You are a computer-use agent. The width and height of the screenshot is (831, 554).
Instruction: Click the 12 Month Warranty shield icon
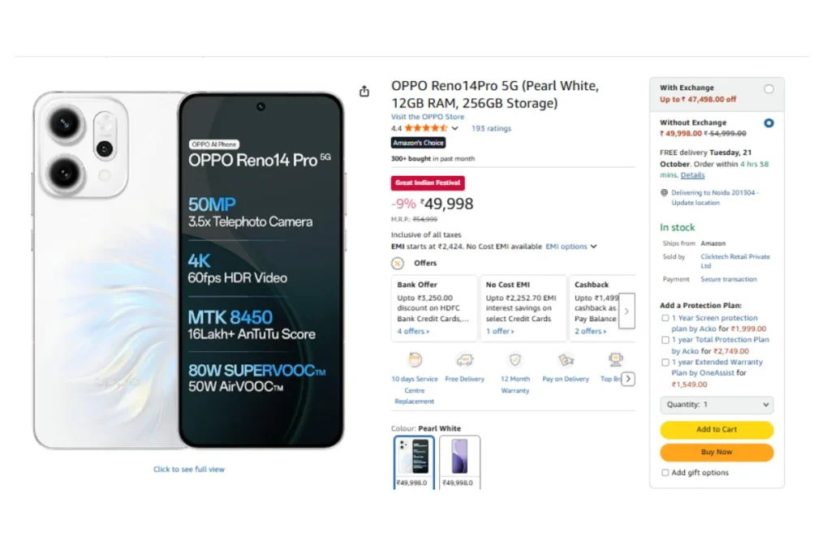515,359
